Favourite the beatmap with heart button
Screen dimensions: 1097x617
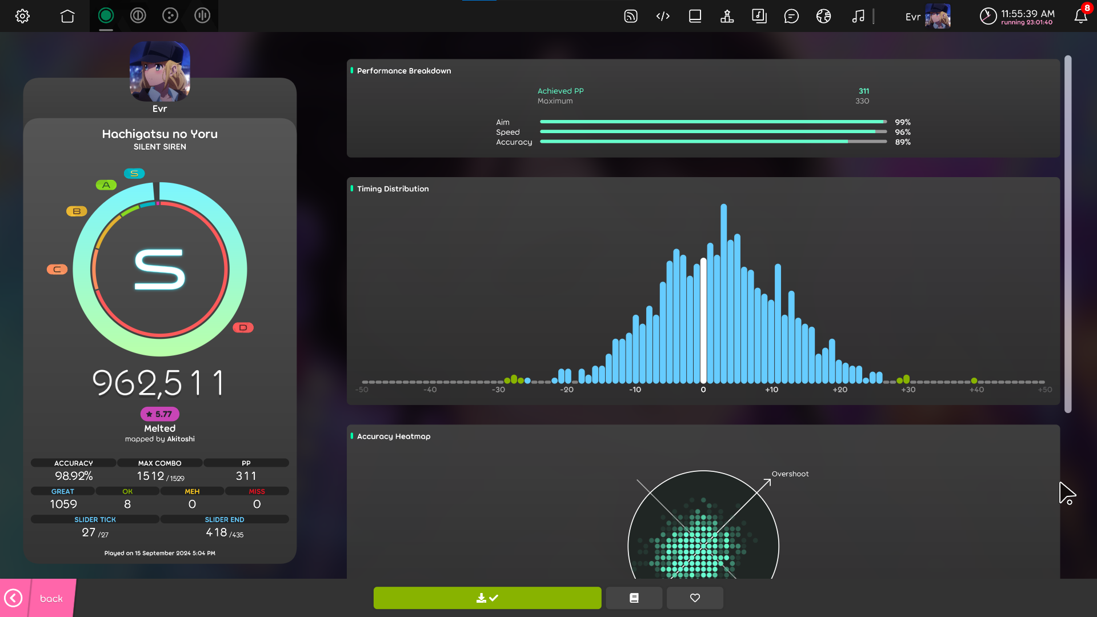pyautogui.click(x=695, y=598)
